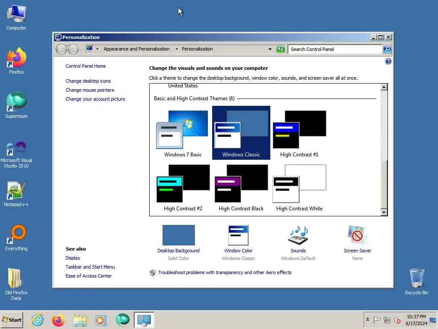Click the Personalization window title icon

pos(58,37)
